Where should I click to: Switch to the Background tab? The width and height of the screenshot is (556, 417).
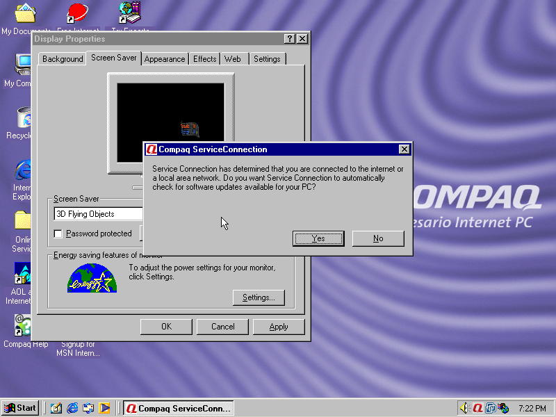pyautogui.click(x=63, y=59)
